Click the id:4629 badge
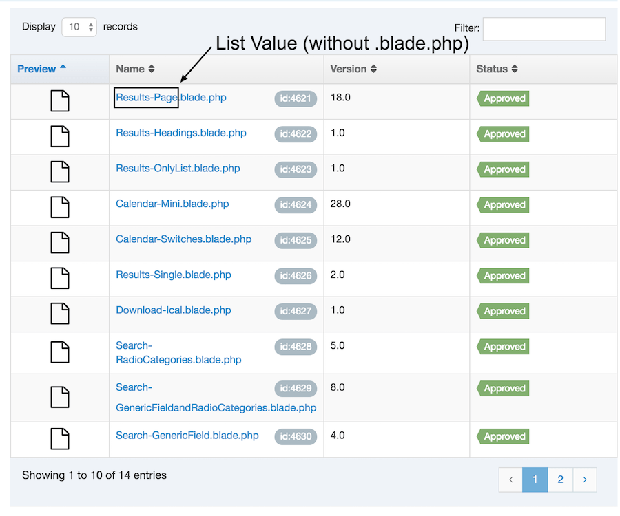 click(x=296, y=389)
